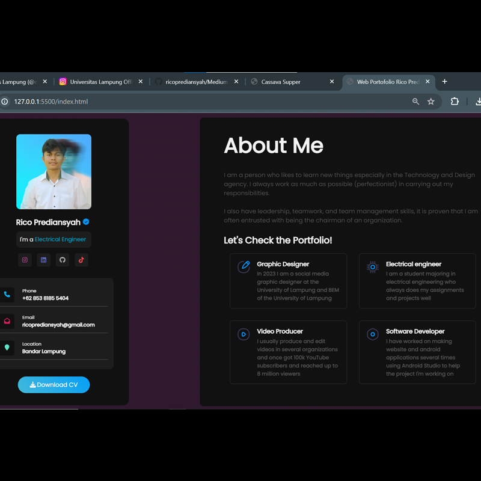Open the browser extensions puzzle icon

[455, 102]
